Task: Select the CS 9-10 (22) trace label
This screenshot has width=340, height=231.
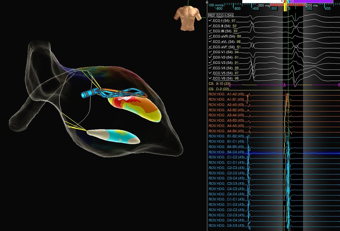Action: [x=220, y=84]
